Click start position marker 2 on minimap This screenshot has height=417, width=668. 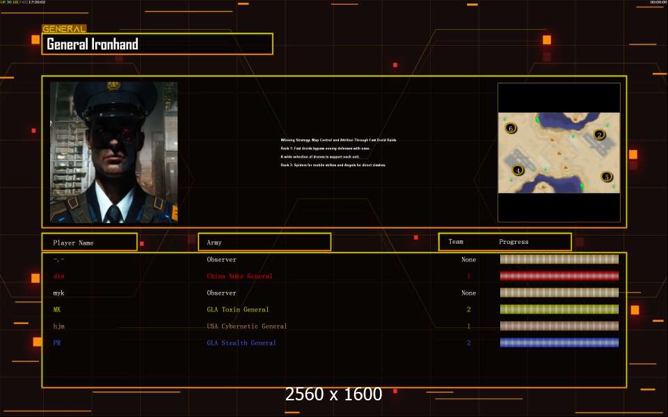599,135
